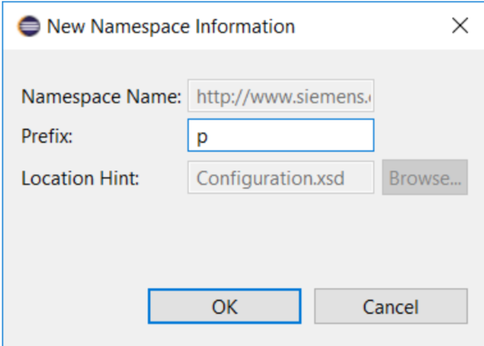Screen dimensions: 484x346
Task: Close the dialog with the X button
Action: (x=460, y=26)
